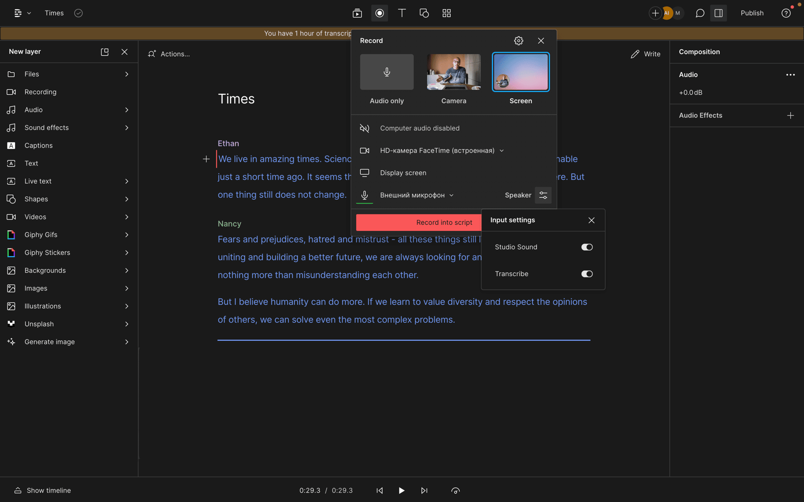
Task: Open help via the question mark icon
Action: [x=785, y=13]
